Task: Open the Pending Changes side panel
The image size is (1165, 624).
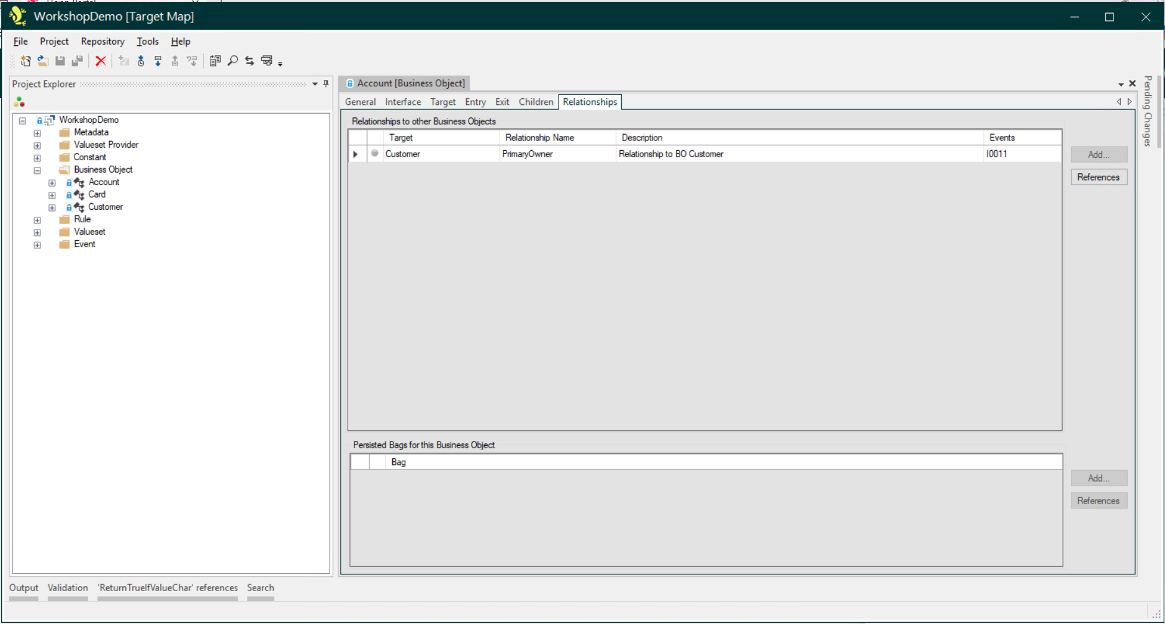Action: [1148, 112]
